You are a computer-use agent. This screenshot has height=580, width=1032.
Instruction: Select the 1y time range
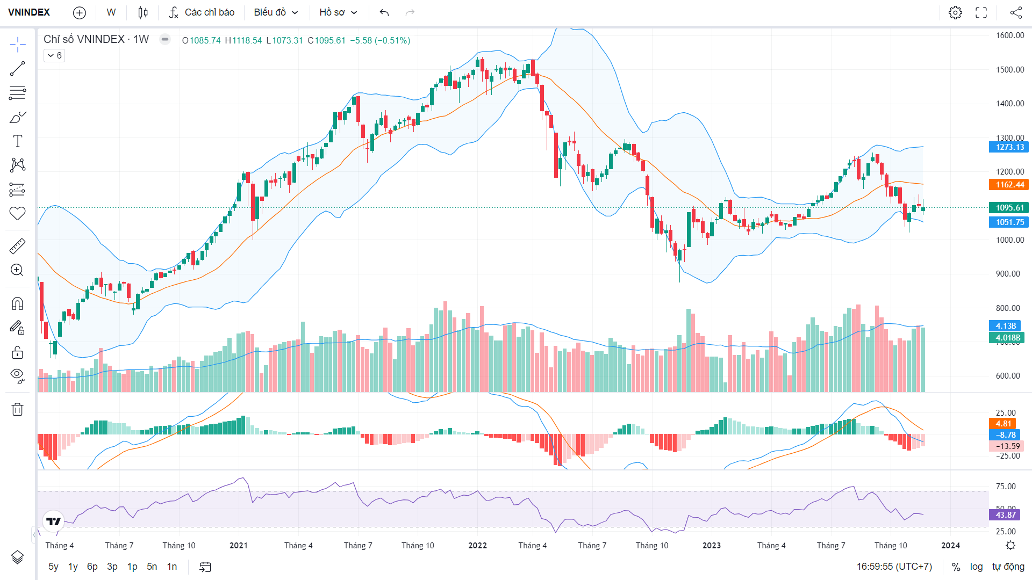click(x=73, y=567)
